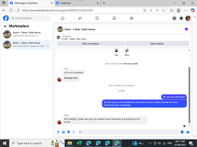Click the chat scroll up arrow
The width and height of the screenshot is (197, 147).
[x=189, y=51]
